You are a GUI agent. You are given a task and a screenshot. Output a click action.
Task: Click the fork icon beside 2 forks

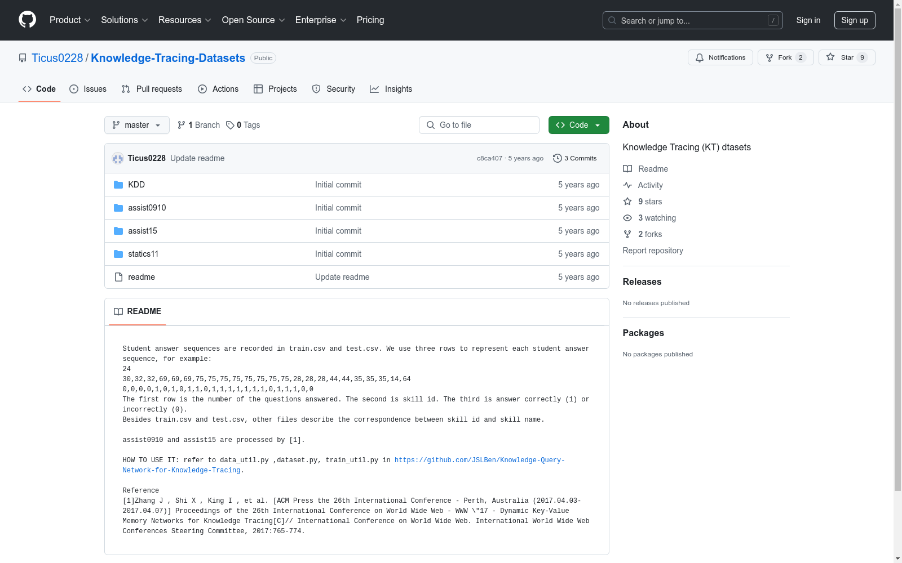click(x=627, y=234)
